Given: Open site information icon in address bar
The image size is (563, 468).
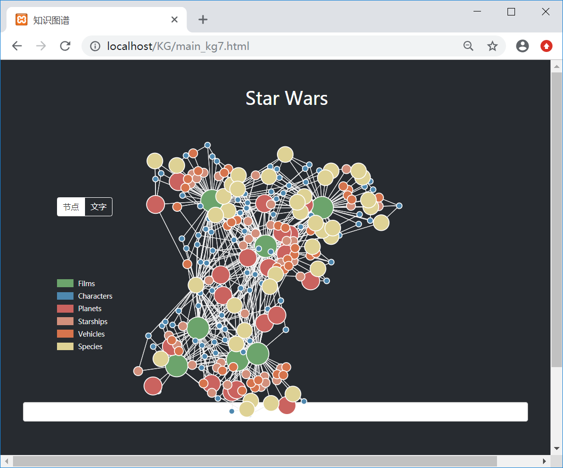Looking at the screenshot, I should click(x=95, y=46).
